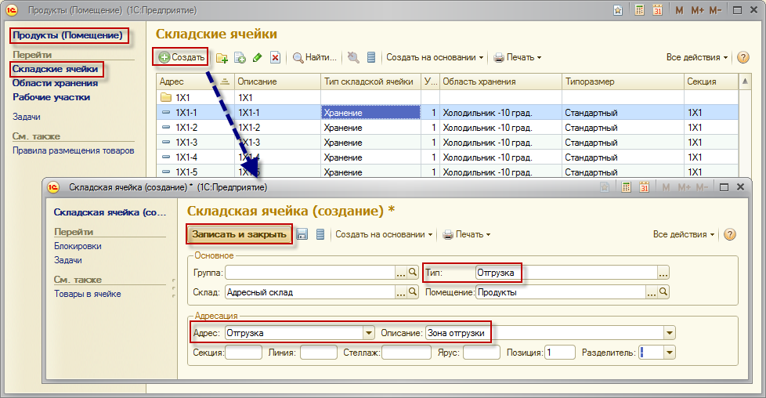766x398 pixels.
Task: Open Все действия menu in the list window
Action: pos(697,57)
